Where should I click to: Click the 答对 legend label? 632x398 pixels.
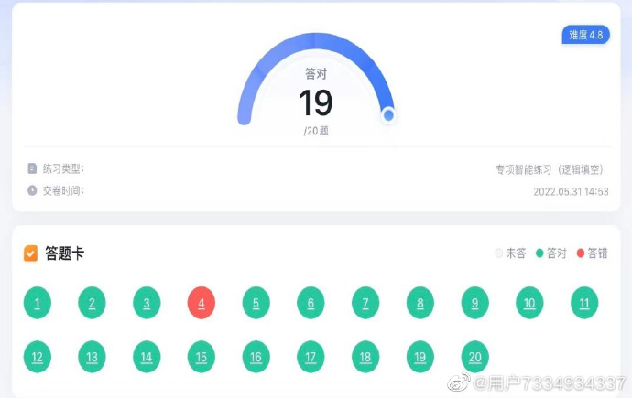[557, 253]
